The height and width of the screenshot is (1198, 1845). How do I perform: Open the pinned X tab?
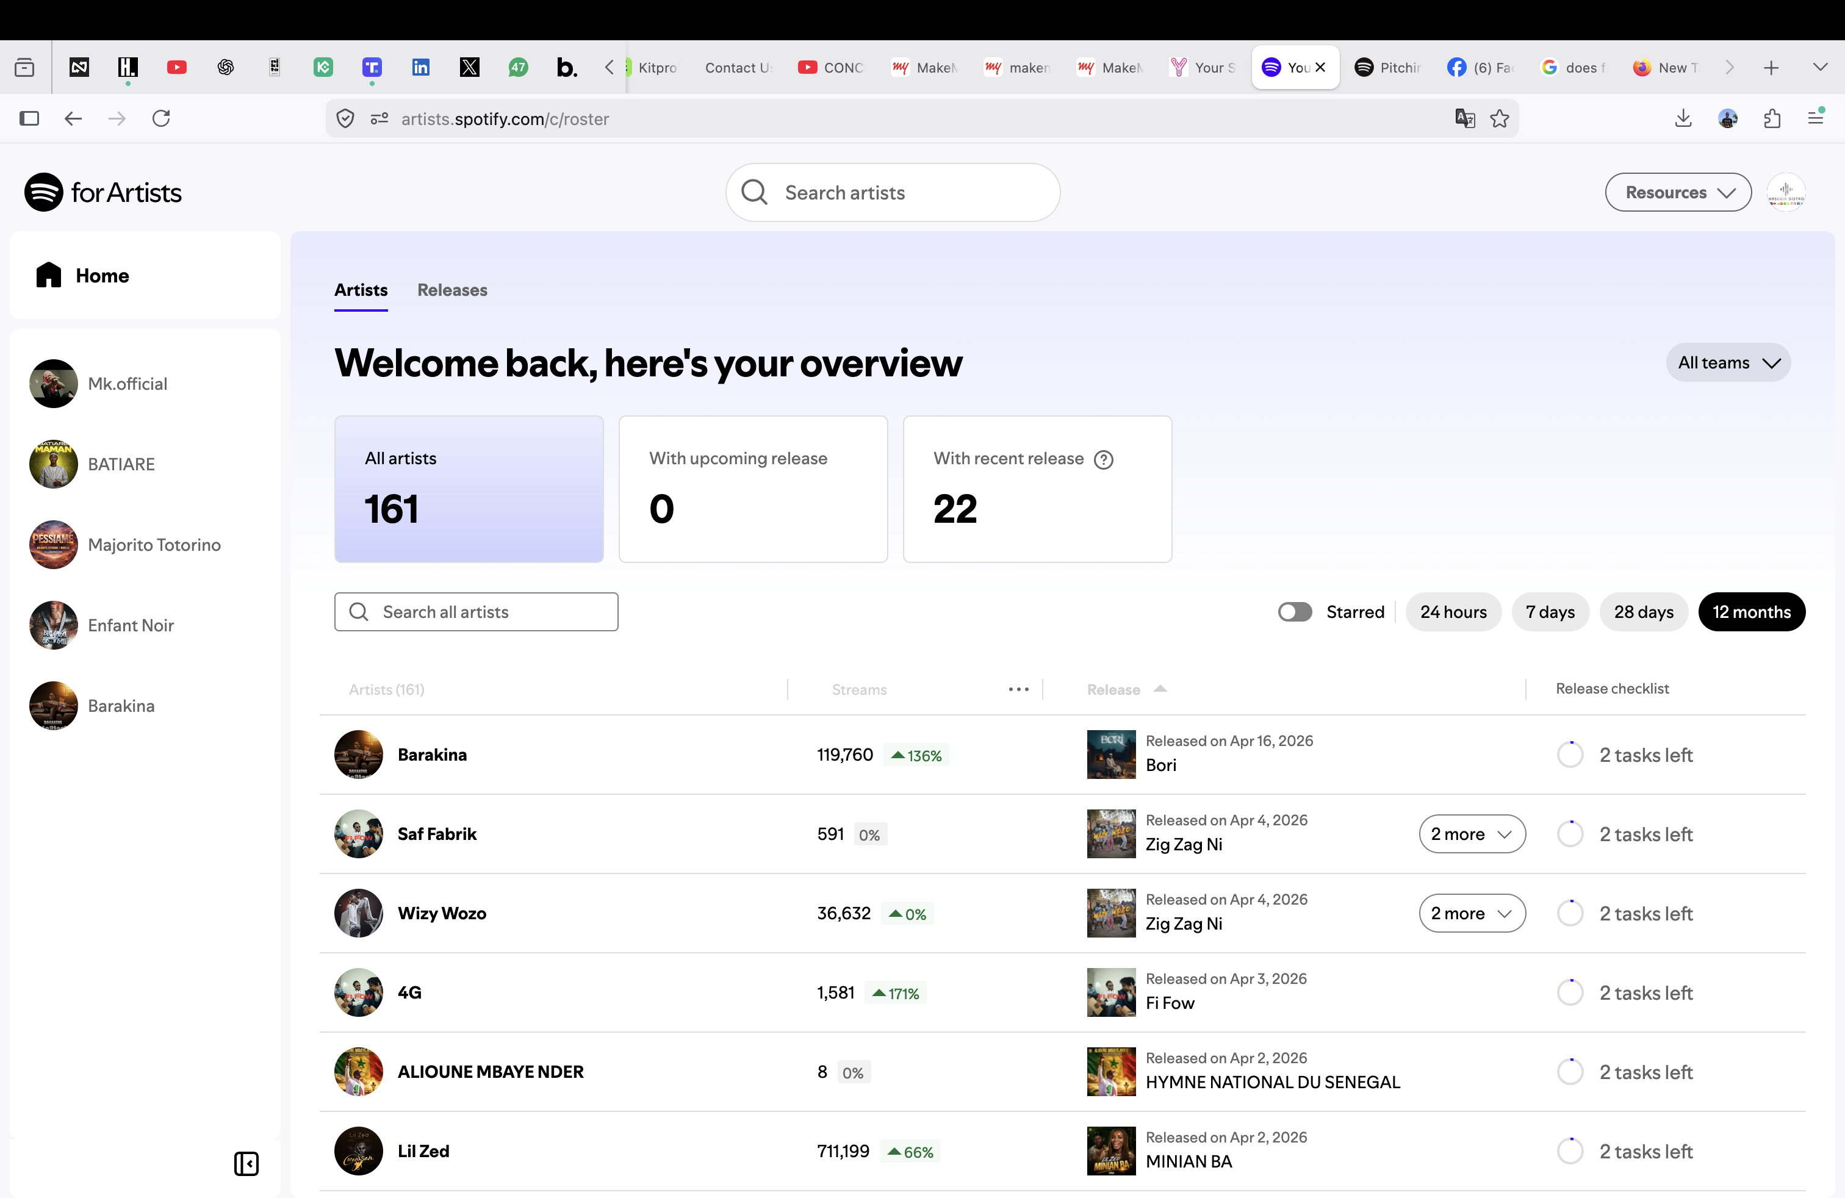click(x=470, y=68)
